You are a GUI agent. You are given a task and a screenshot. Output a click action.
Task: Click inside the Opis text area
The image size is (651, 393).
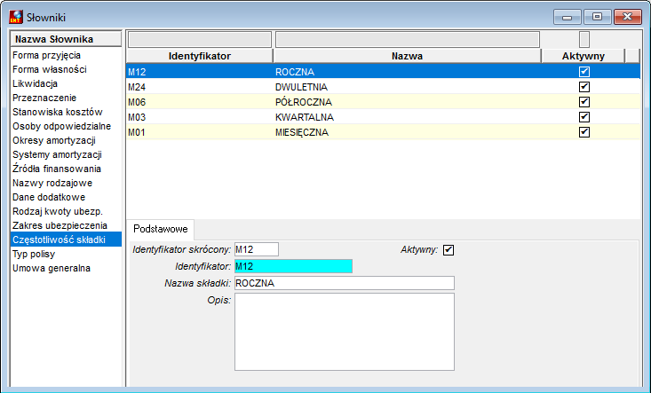(345, 332)
